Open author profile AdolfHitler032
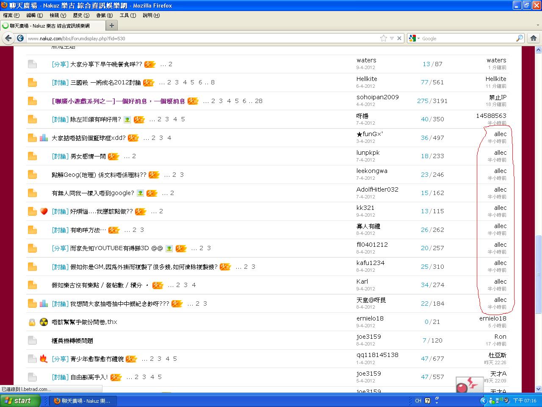This screenshot has height=407, width=542. coord(377,190)
